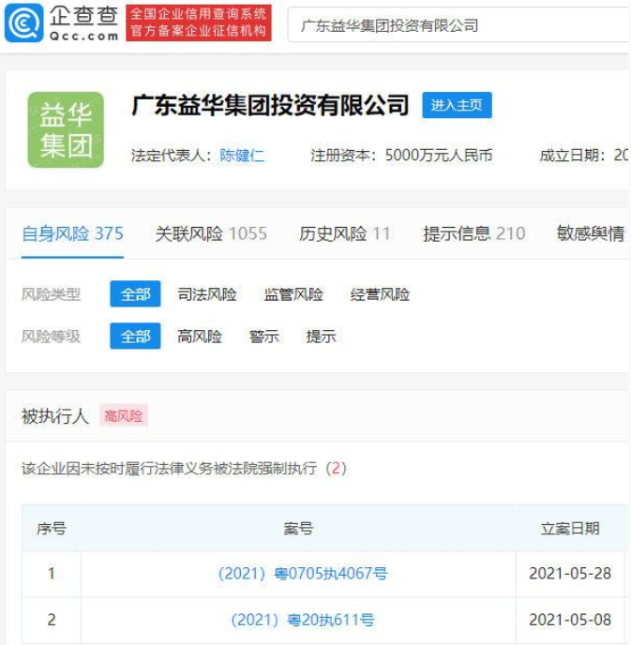This screenshot has height=645, width=631.
Task: Switch to 关联风险 1055 tab
Action: (x=212, y=233)
